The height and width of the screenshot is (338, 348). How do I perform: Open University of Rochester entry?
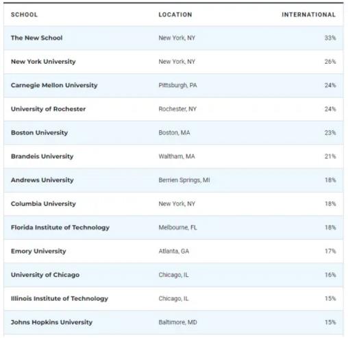48,109
